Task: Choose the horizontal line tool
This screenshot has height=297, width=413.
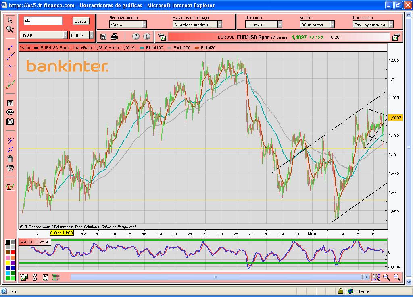Action: pyautogui.click(x=10, y=66)
